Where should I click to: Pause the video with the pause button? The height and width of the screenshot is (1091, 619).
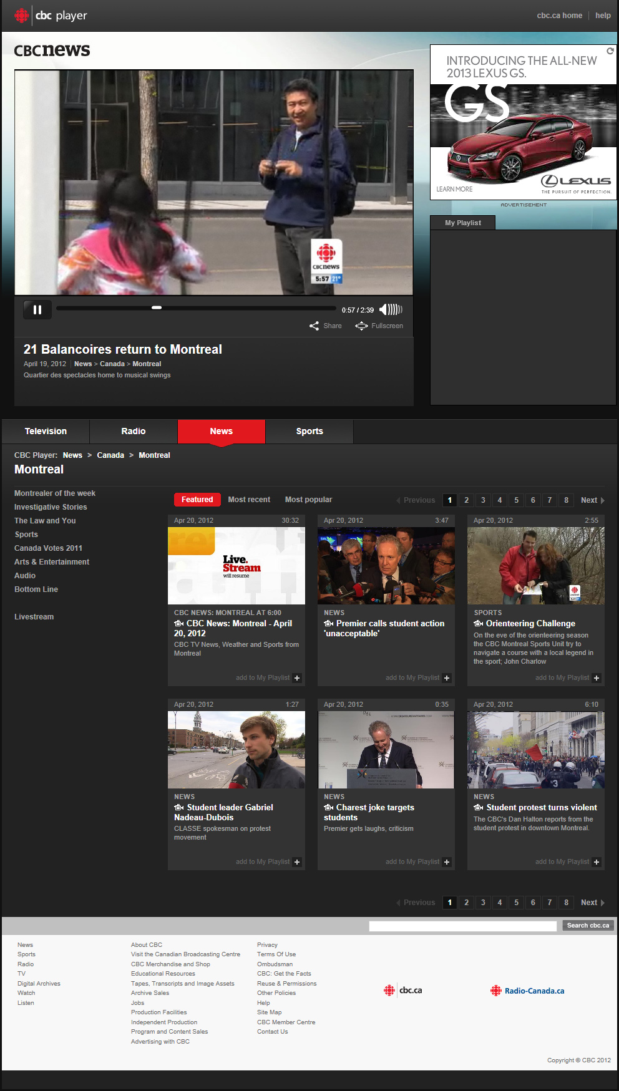(x=37, y=309)
